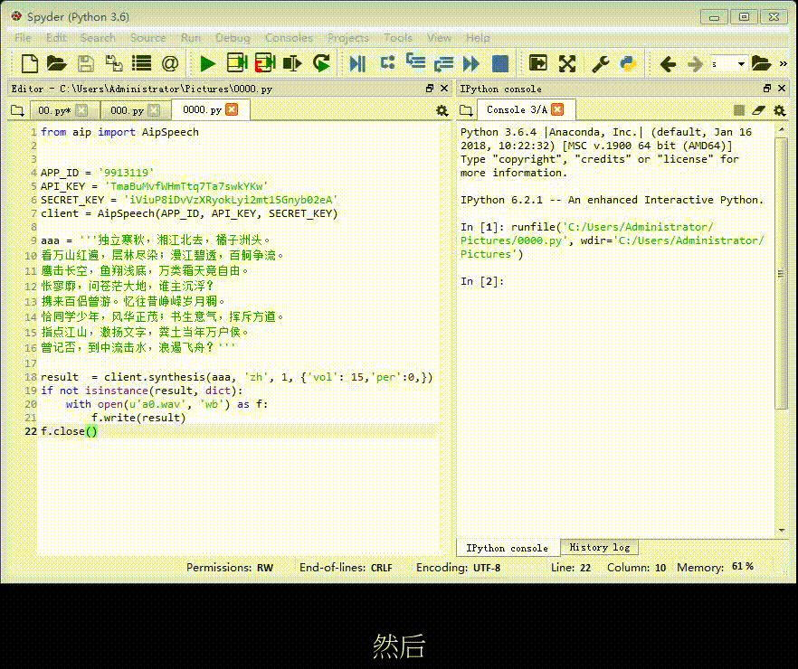Screen dimensions: 798x669
Task: Go forward to next cursor location
Action: 695,64
